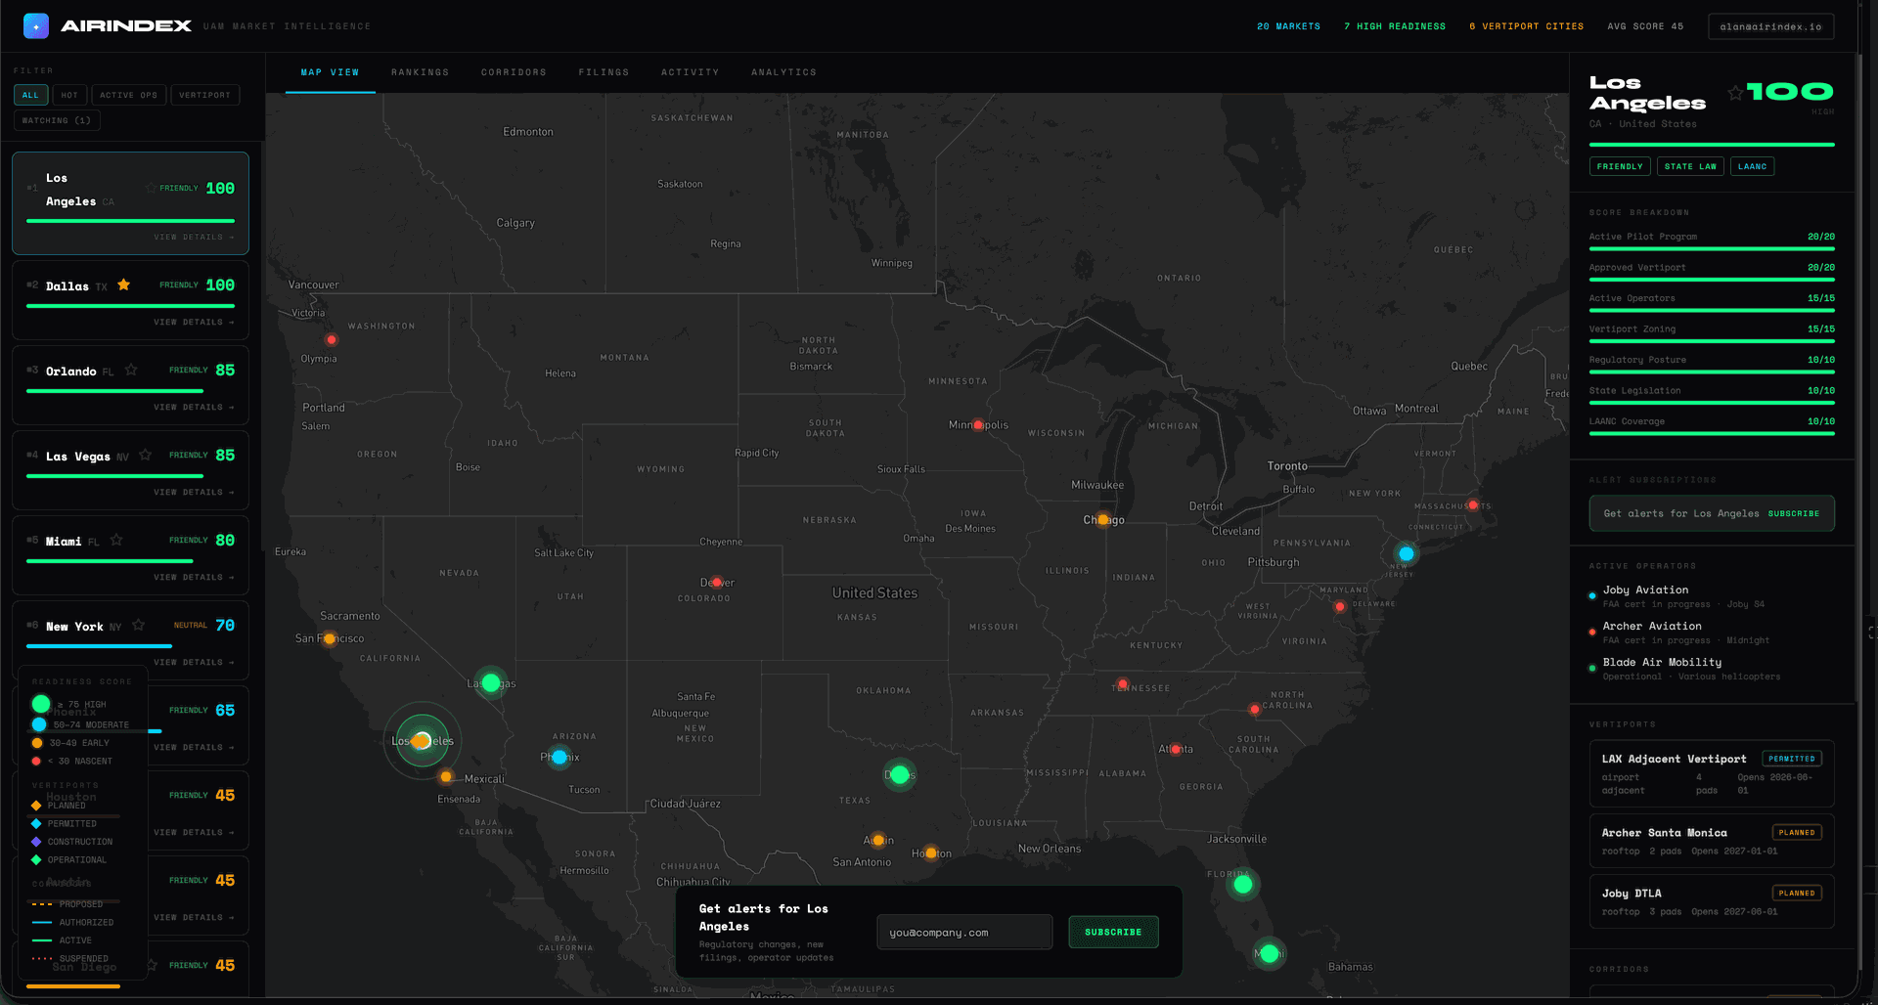Click the red Denver map marker
The height and width of the screenshot is (1005, 1878).
(x=717, y=582)
